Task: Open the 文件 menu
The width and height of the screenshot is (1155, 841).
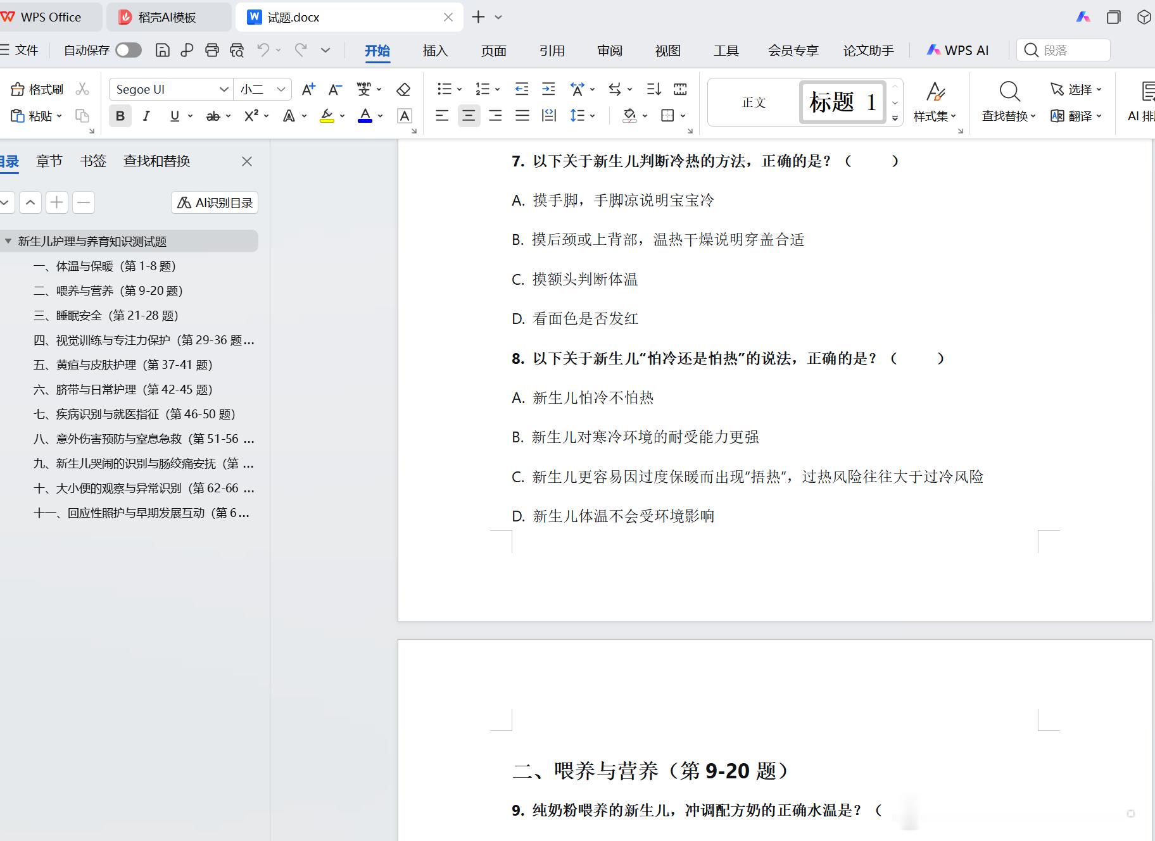Action: coord(20,50)
